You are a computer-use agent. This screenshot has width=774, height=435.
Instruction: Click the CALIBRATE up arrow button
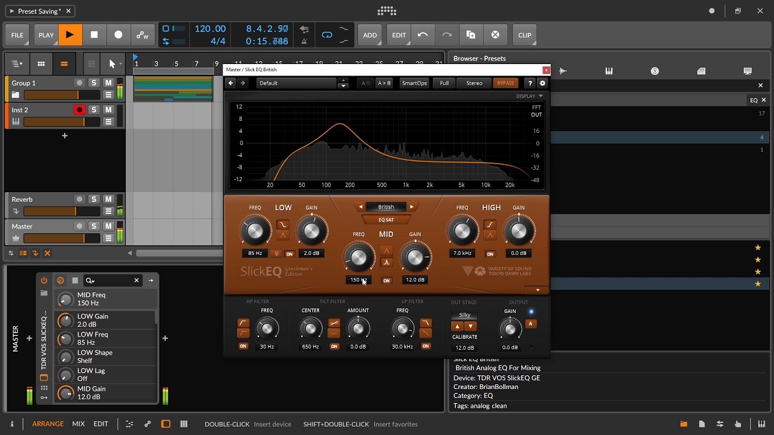[458, 326]
